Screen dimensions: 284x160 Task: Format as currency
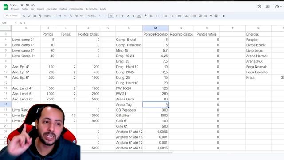pyautogui.click(x=60, y=16)
